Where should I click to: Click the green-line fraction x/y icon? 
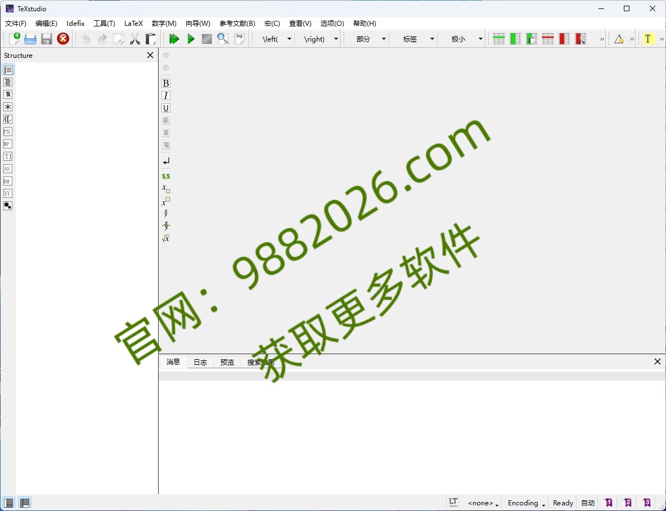coord(166,226)
